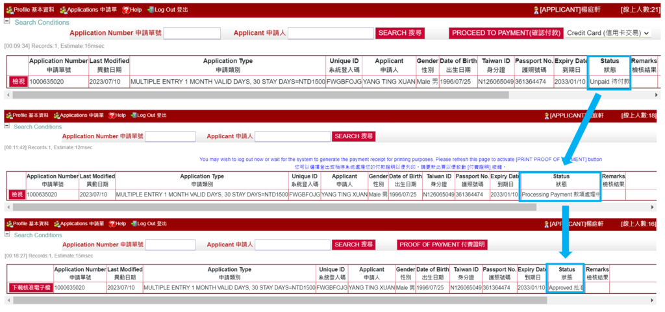665x312 pixels.
Task: Collapse Search Conditions above the 00:18:27 timer
Action: (6, 234)
